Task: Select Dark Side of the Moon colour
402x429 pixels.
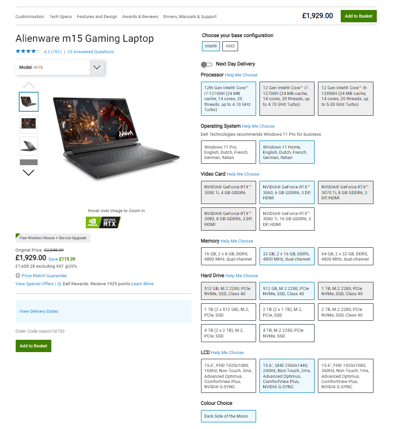Action: (229, 416)
